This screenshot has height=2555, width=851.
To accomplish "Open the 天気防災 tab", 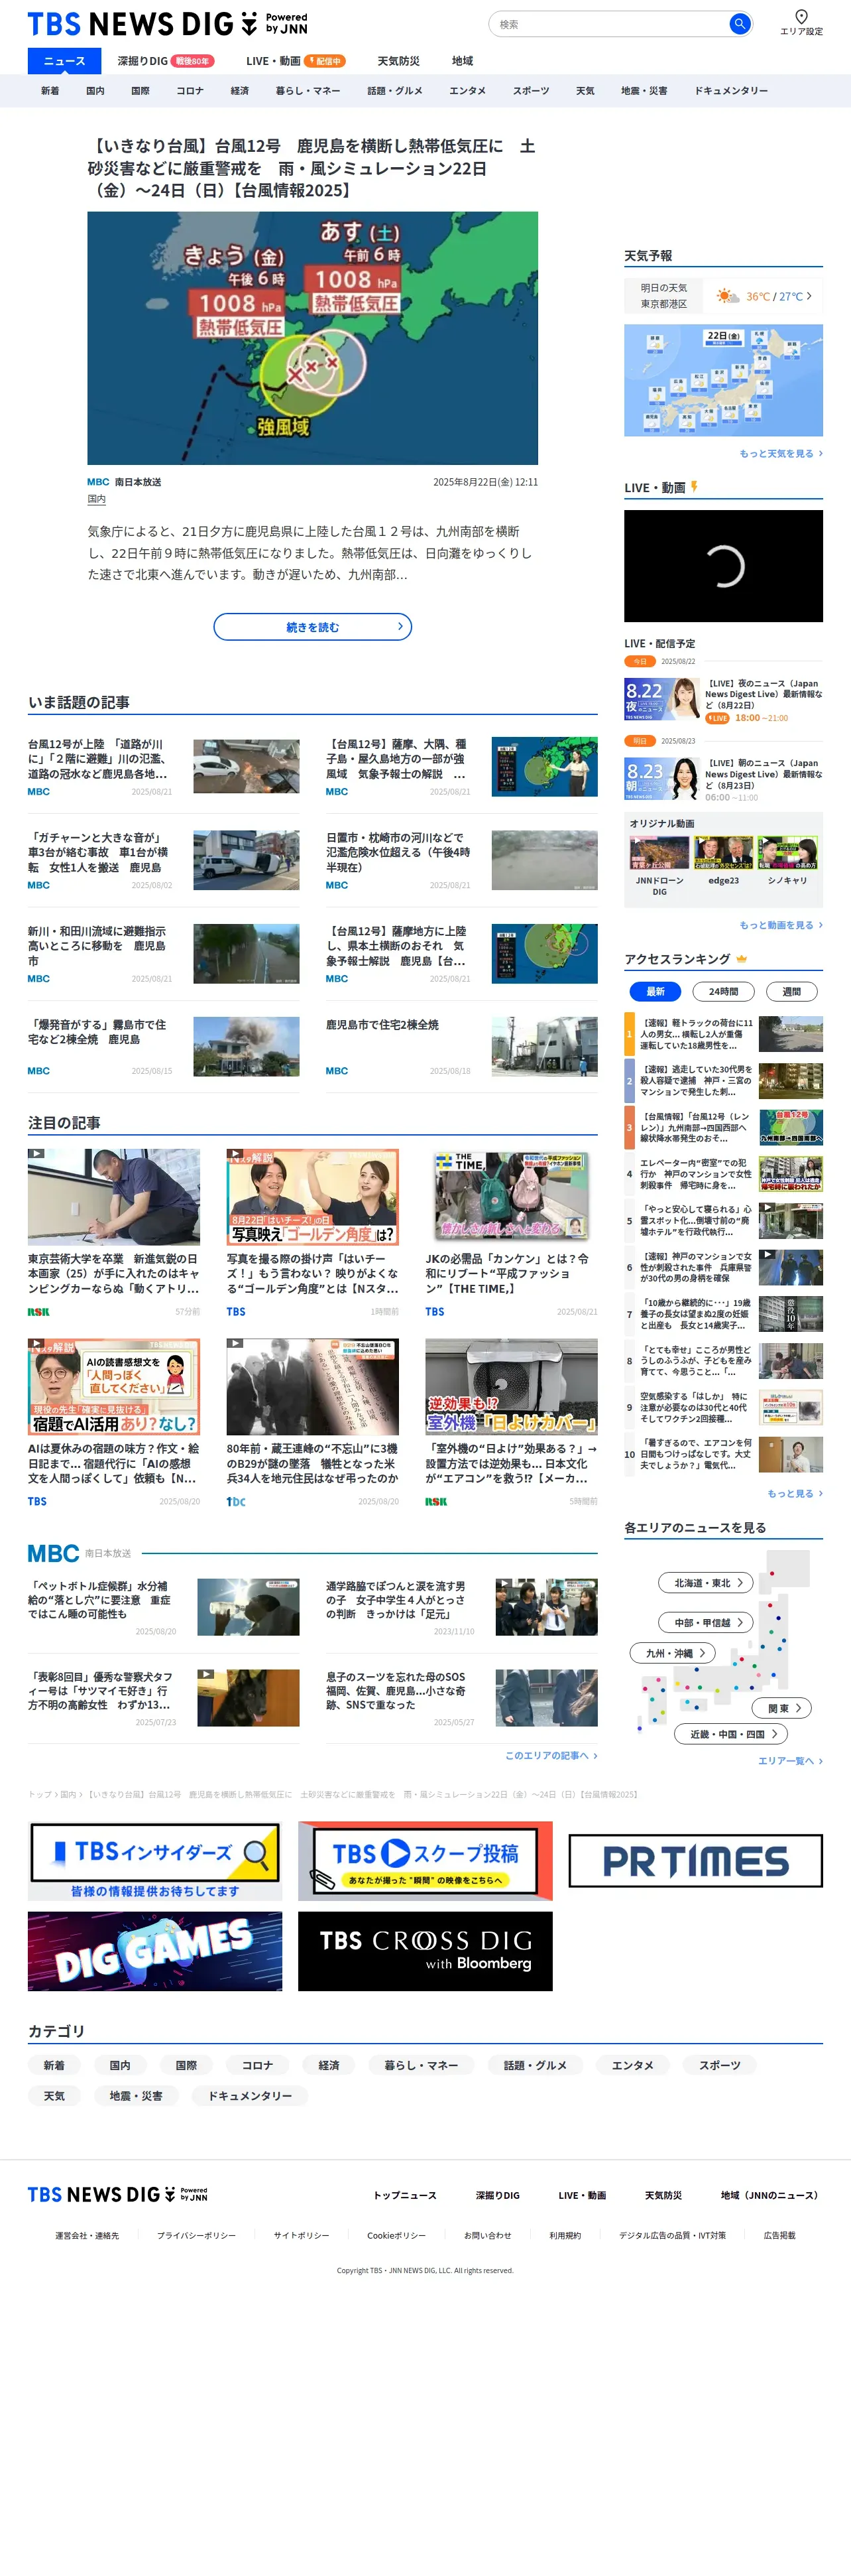I will coord(398,60).
